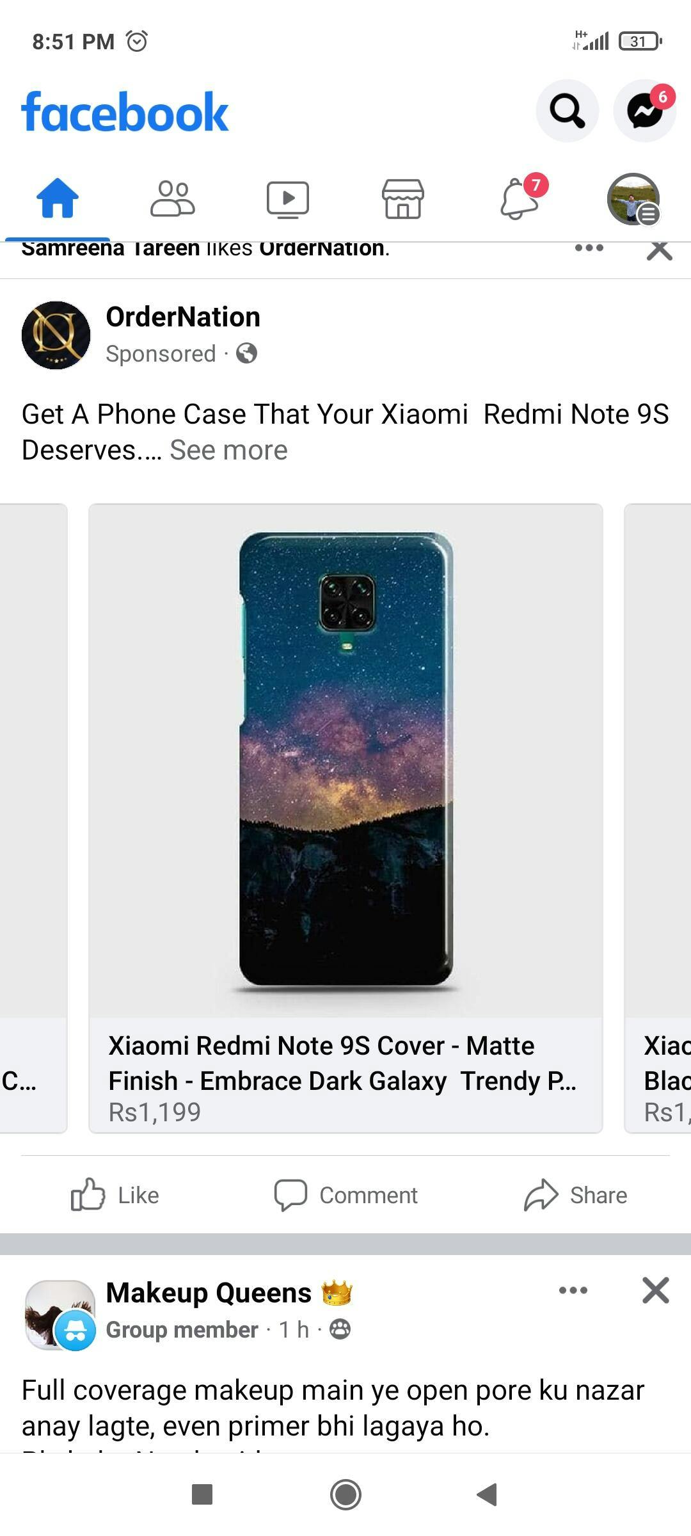Dismiss the Makeup Queens post
The width and height of the screenshot is (691, 1536).
656,1290
